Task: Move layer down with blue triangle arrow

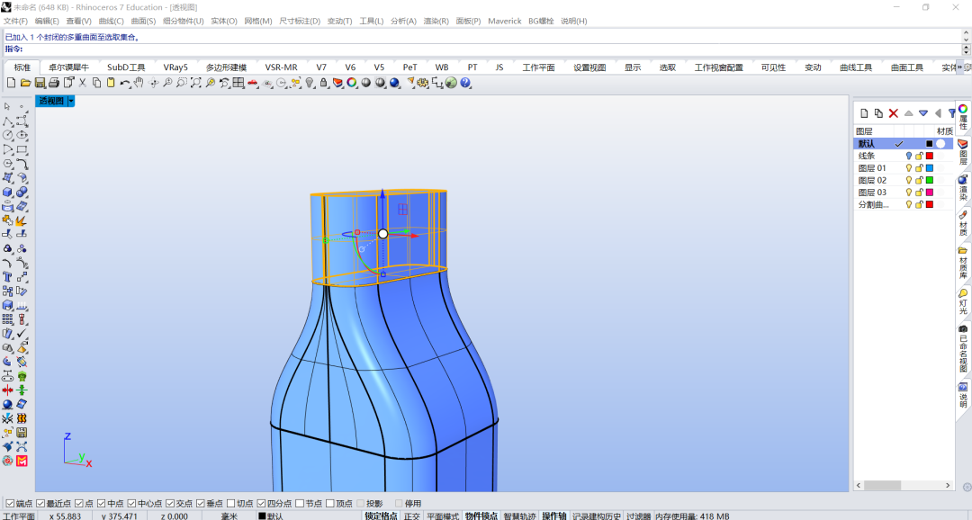Action: (x=923, y=112)
